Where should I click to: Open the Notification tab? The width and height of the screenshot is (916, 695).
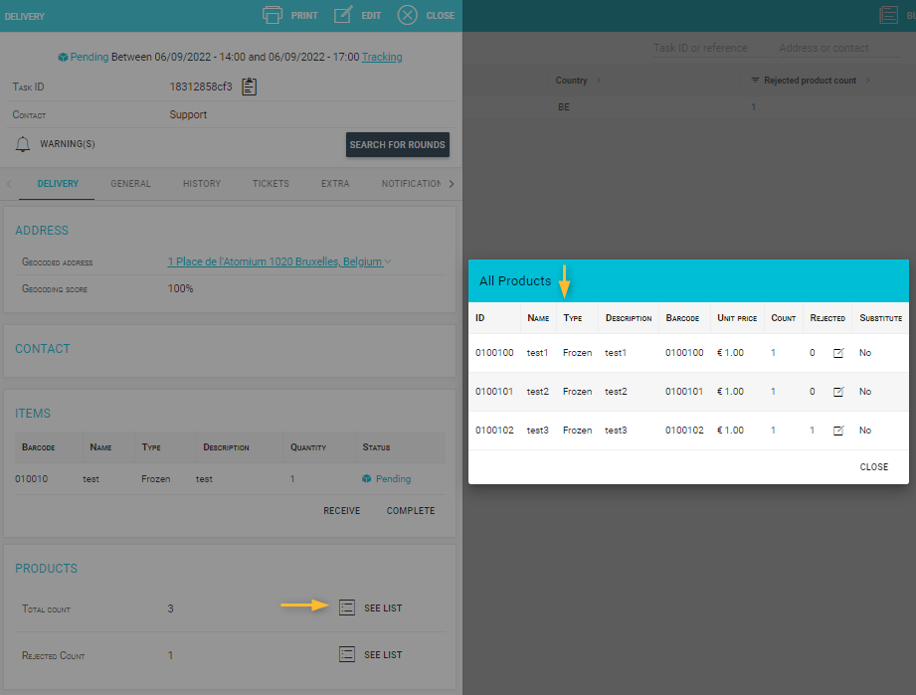(412, 183)
